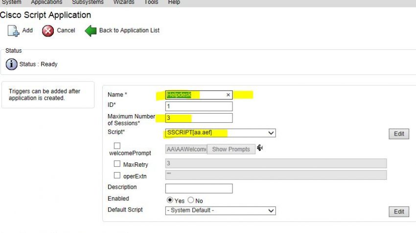Open the Applications menu

pos(46,2)
